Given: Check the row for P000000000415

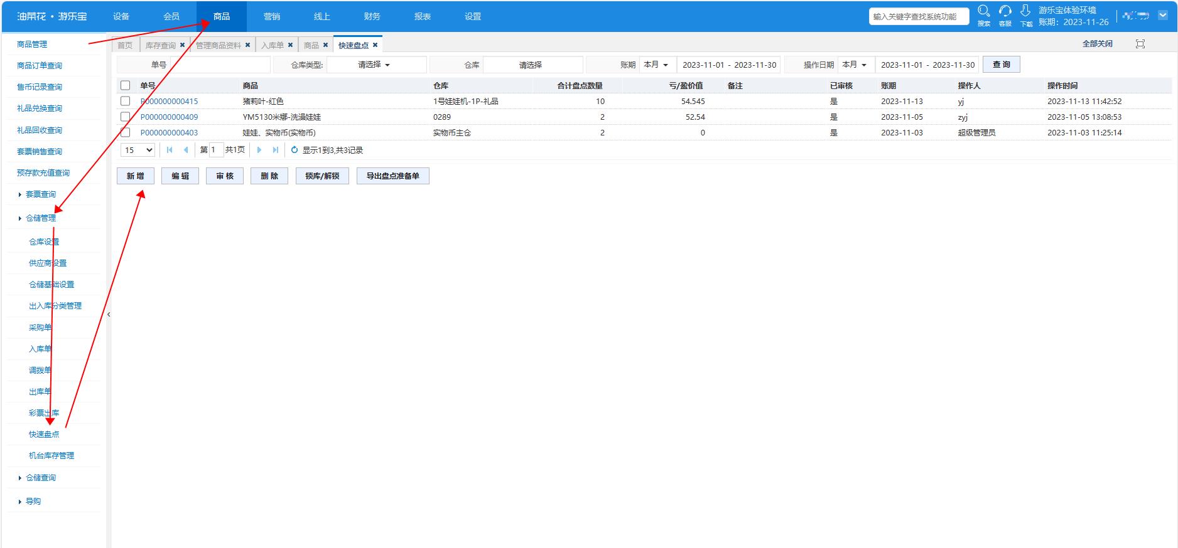Looking at the screenshot, I should tap(126, 101).
